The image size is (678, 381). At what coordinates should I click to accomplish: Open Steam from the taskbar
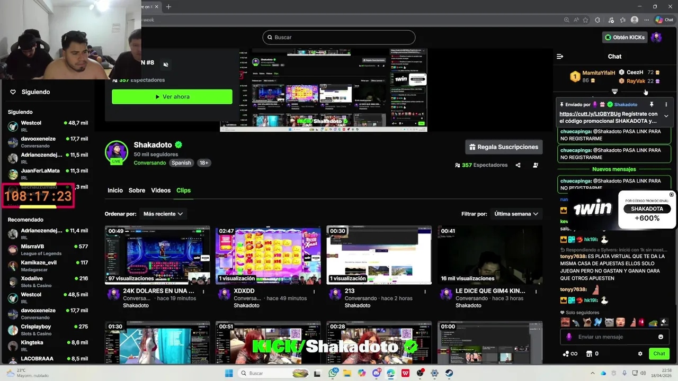449,373
